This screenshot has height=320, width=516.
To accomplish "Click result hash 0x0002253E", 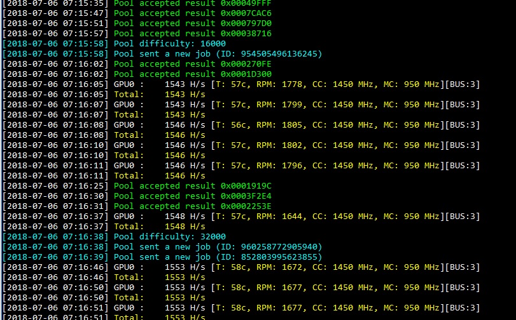I will coord(246,206).
